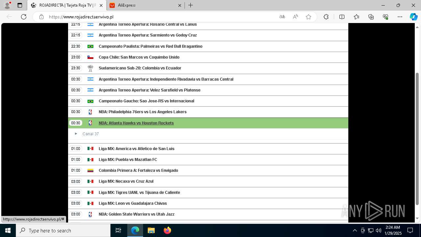This screenshot has height=237, width=421.
Task: Open Sudamericano Sub-20 Colombia vs Ecuador
Action: tap(140, 68)
